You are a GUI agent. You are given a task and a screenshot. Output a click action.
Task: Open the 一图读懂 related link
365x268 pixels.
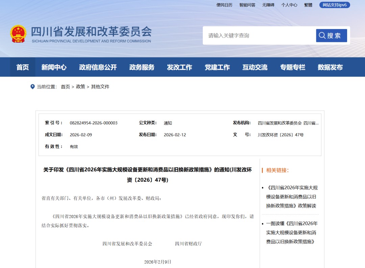pyautogui.click(x=292, y=232)
